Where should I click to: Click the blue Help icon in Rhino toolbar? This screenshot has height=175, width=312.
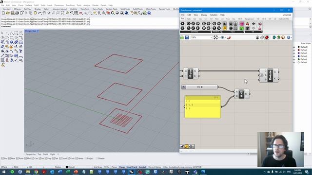click(149, 13)
